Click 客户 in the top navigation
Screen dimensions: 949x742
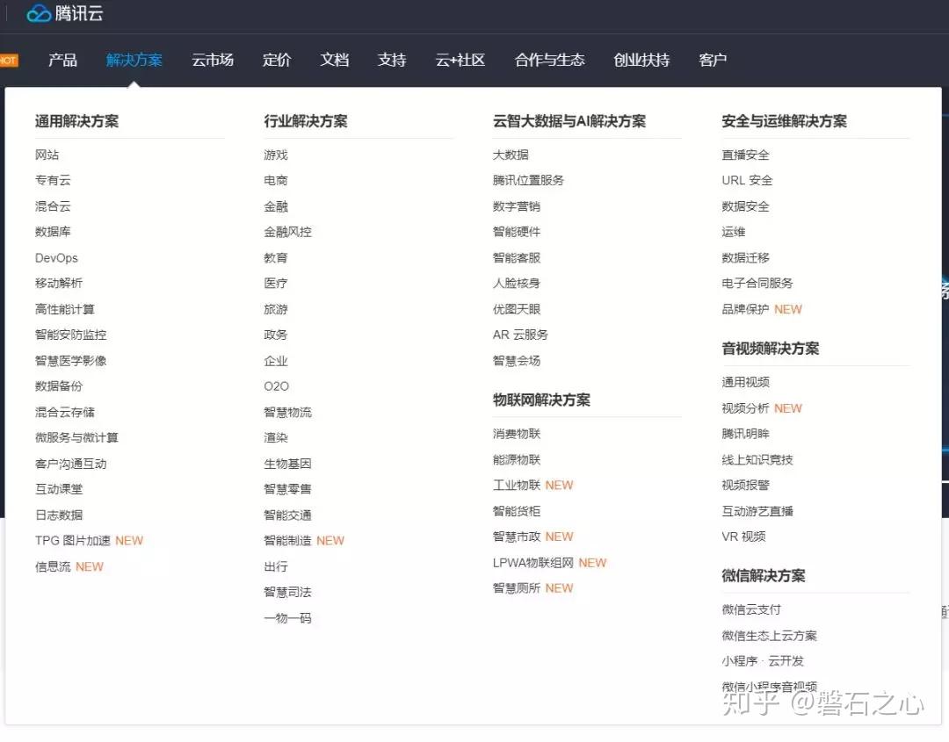pyautogui.click(x=713, y=60)
